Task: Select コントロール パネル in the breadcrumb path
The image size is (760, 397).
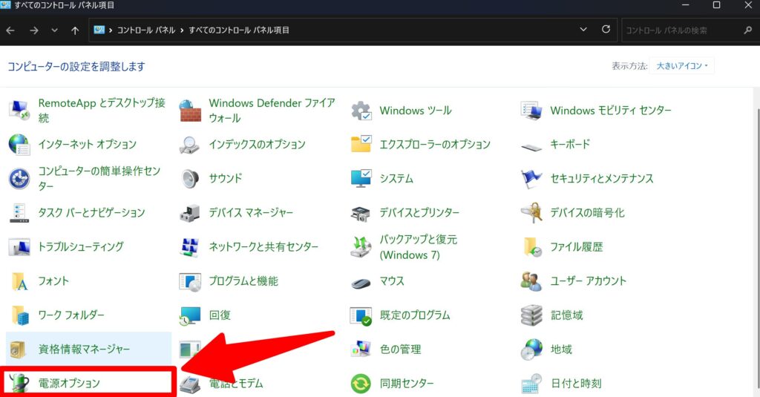Action: pos(146,30)
